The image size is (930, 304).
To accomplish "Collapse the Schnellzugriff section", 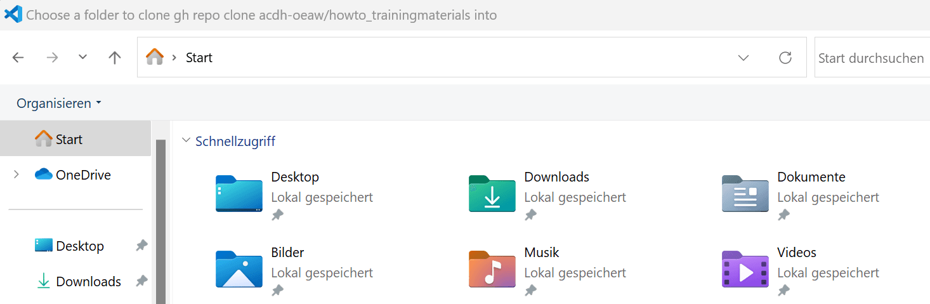I will click(x=186, y=141).
